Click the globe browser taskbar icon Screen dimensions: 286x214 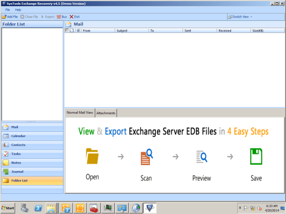coord(136,208)
